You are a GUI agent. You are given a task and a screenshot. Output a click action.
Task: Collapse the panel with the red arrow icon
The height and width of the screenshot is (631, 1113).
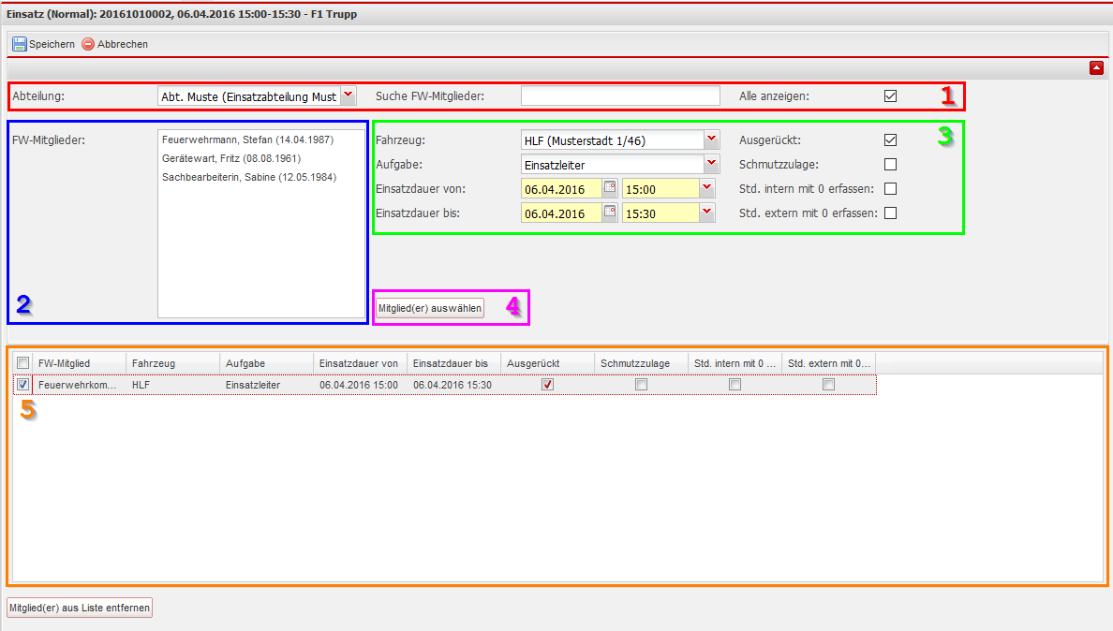pos(1095,67)
